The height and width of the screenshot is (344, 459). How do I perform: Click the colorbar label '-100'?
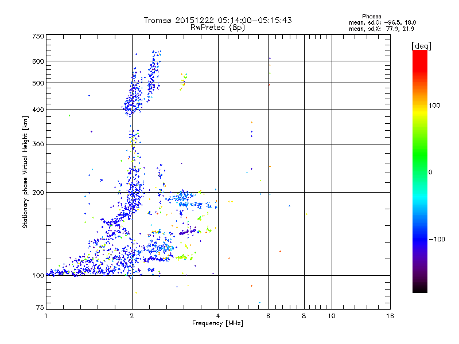(437, 239)
